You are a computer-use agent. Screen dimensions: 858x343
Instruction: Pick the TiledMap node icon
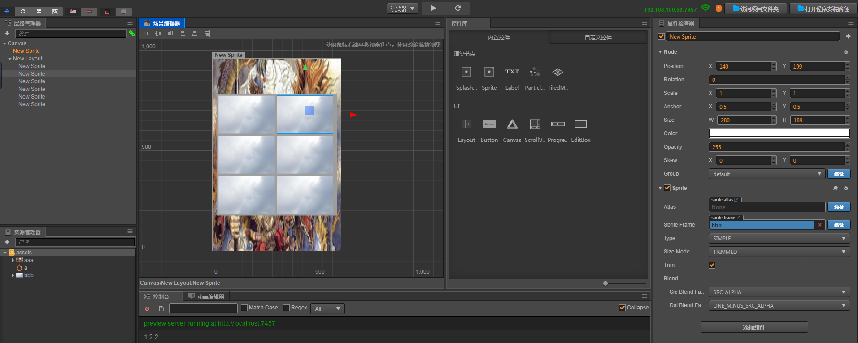click(557, 72)
